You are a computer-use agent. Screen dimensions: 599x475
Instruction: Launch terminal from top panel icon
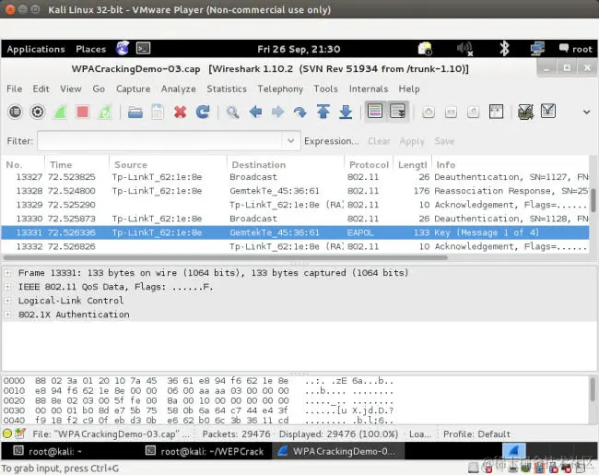(x=144, y=48)
